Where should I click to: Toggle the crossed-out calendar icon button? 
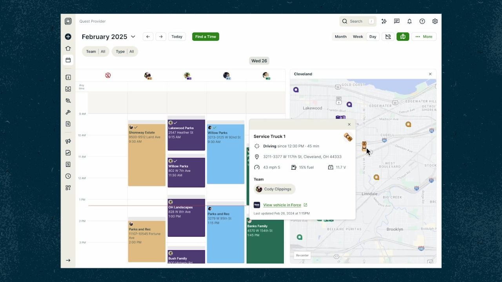pyautogui.click(x=388, y=37)
